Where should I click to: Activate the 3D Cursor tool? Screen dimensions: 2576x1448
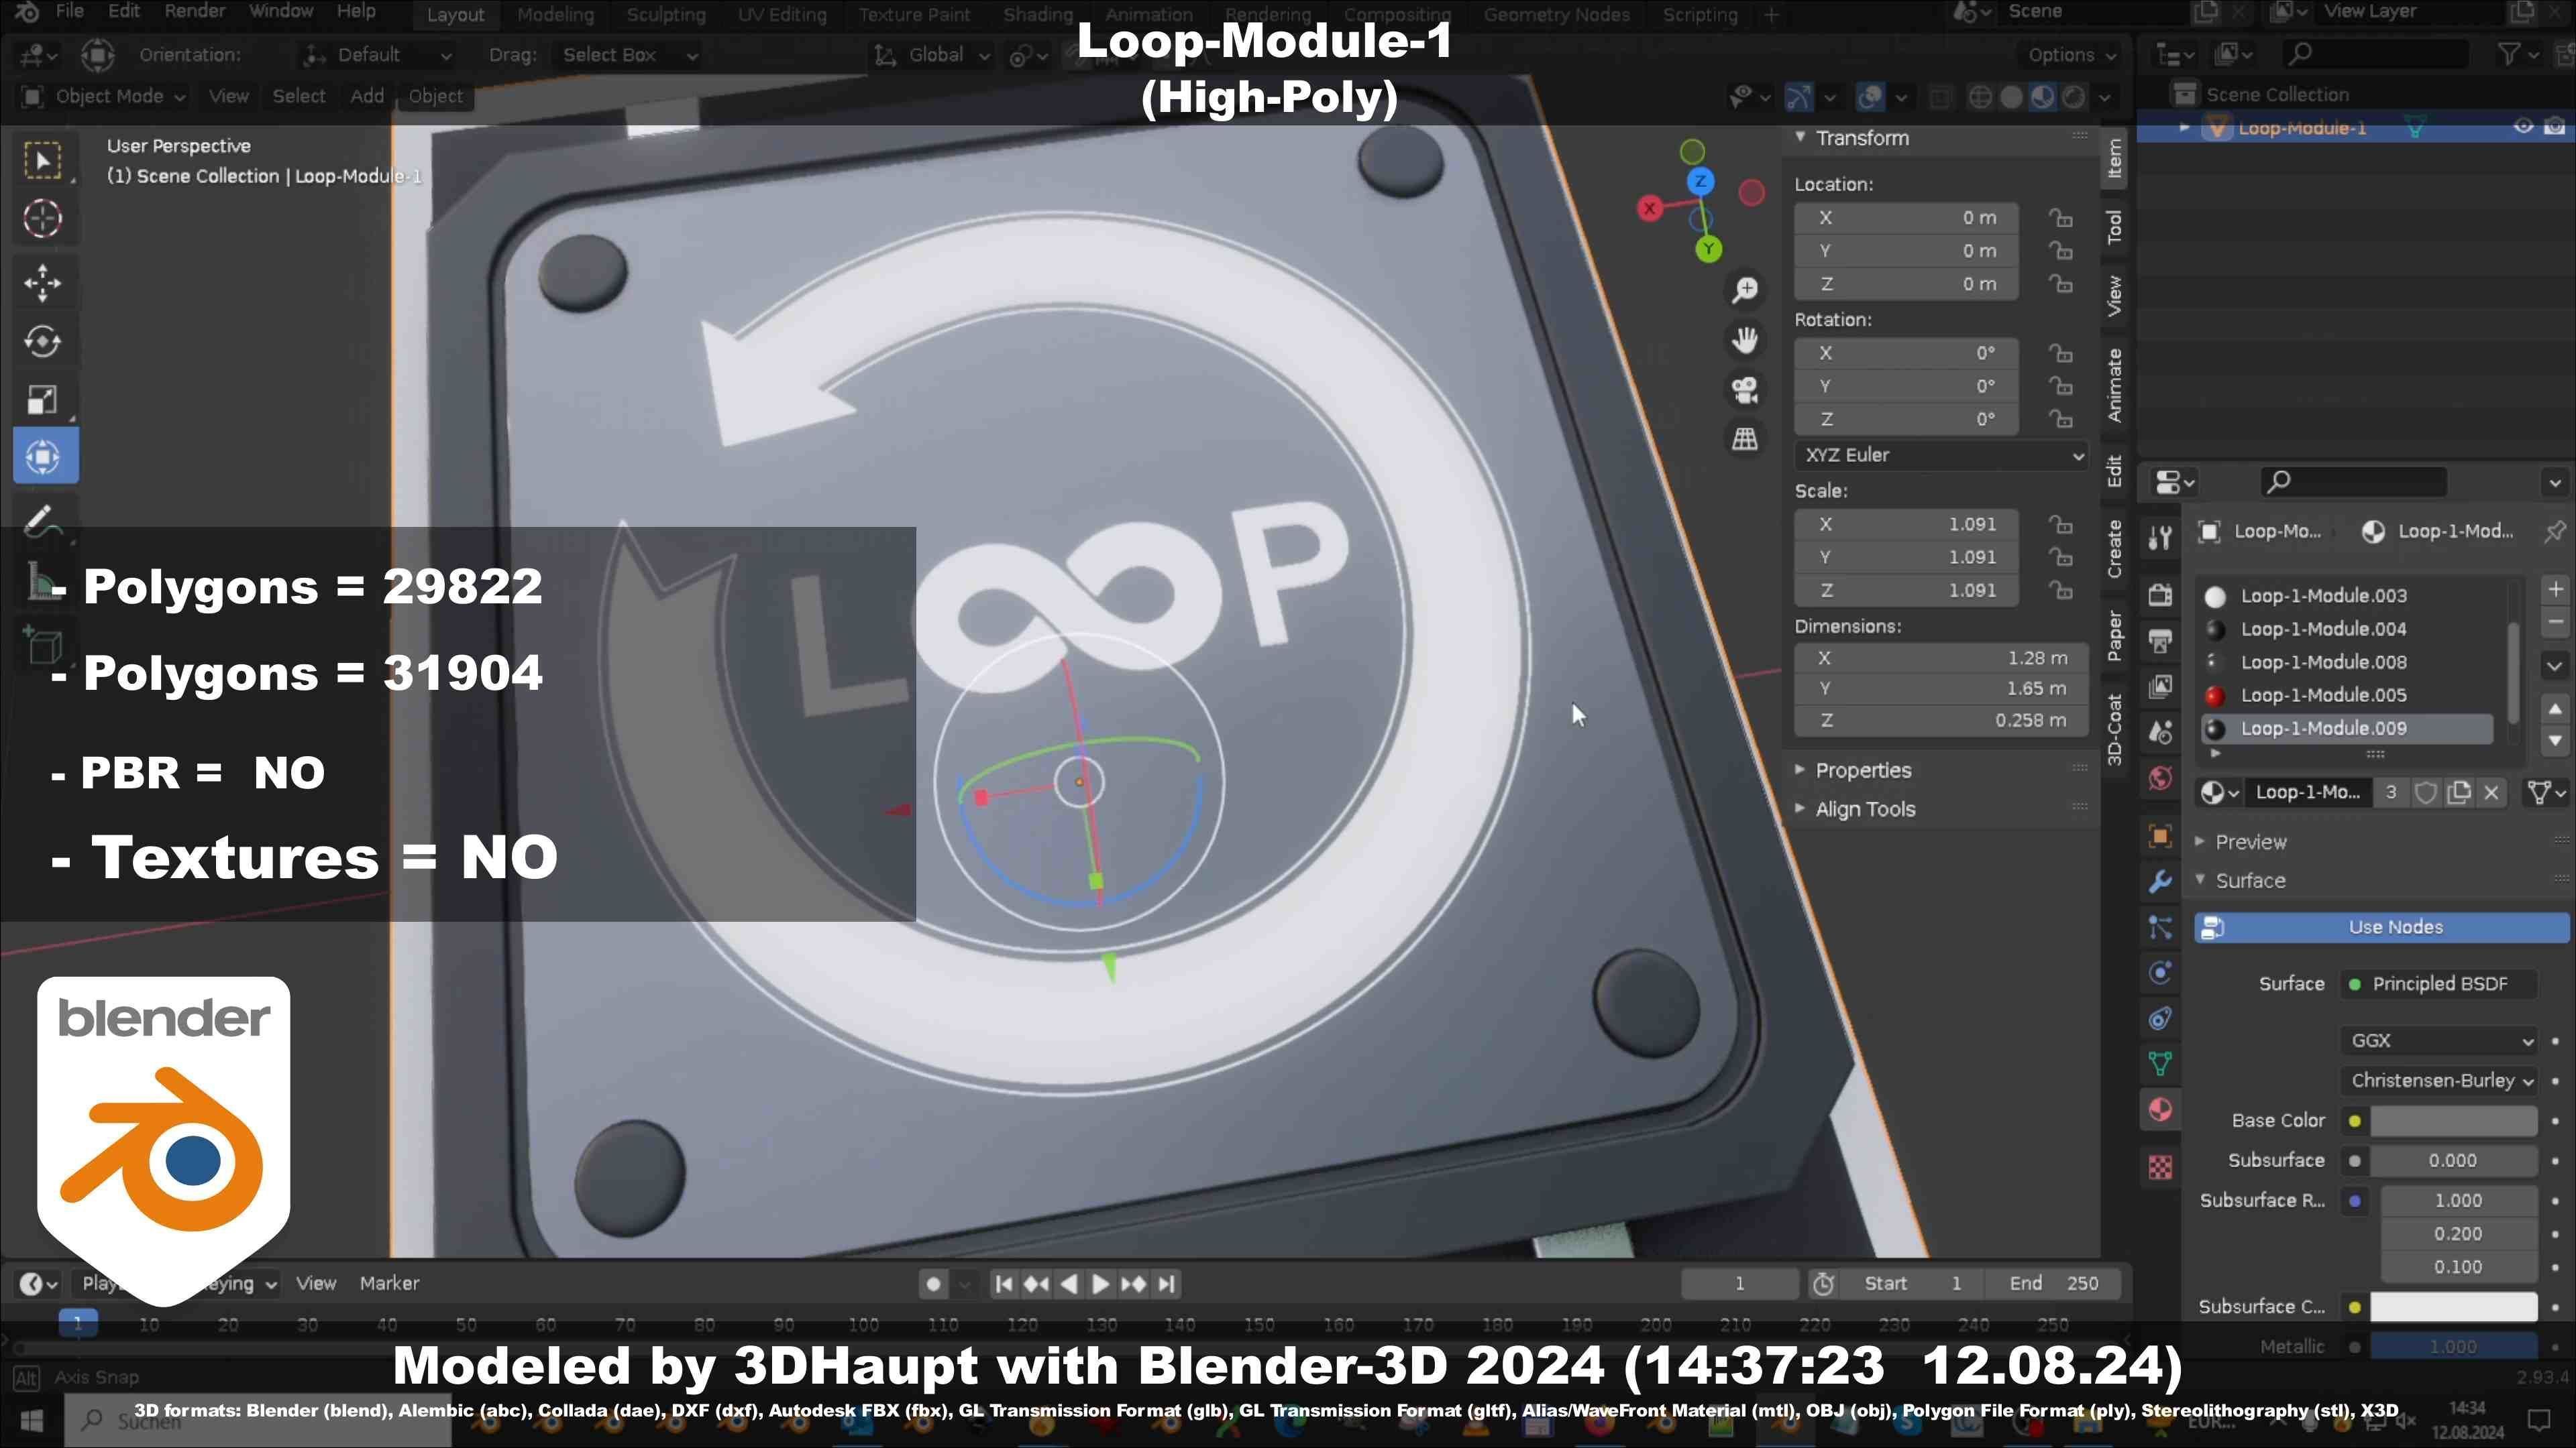(42, 218)
